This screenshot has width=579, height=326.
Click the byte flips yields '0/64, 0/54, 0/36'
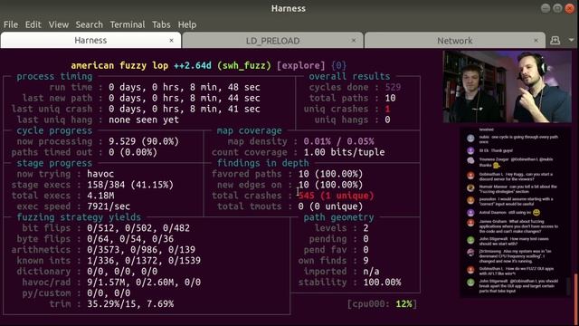(130, 239)
